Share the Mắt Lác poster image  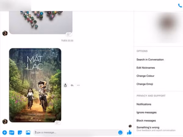[65, 85]
